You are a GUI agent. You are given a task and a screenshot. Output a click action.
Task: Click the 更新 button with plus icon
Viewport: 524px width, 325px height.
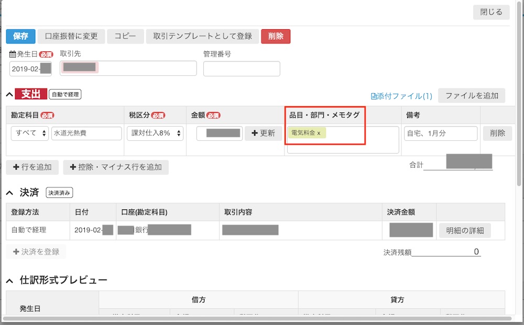pyautogui.click(x=263, y=133)
